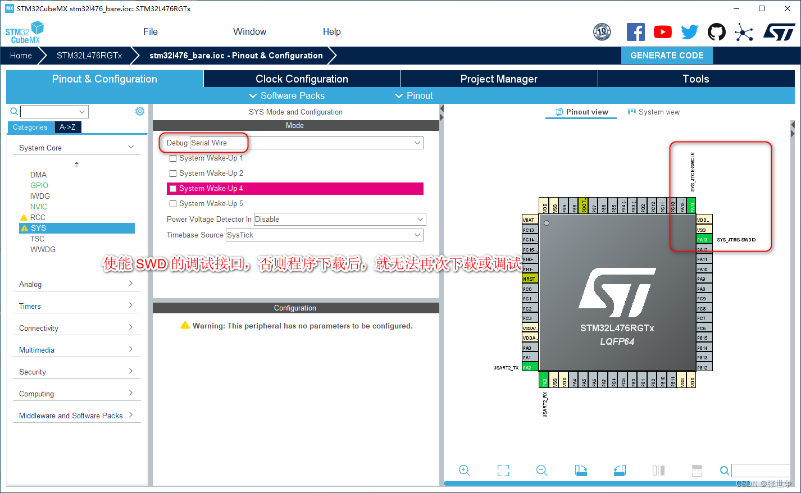
Task: Click the ST logo in the header
Action: [779, 32]
